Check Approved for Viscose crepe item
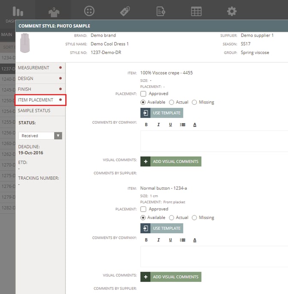Image resolution: width=288 pixels, height=294 pixels. (x=144, y=94)
